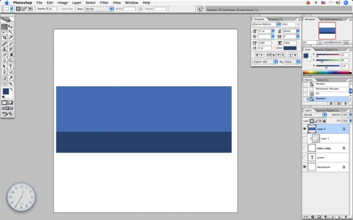Open the layer Opacity slider arrow

(x=350, y=115)
